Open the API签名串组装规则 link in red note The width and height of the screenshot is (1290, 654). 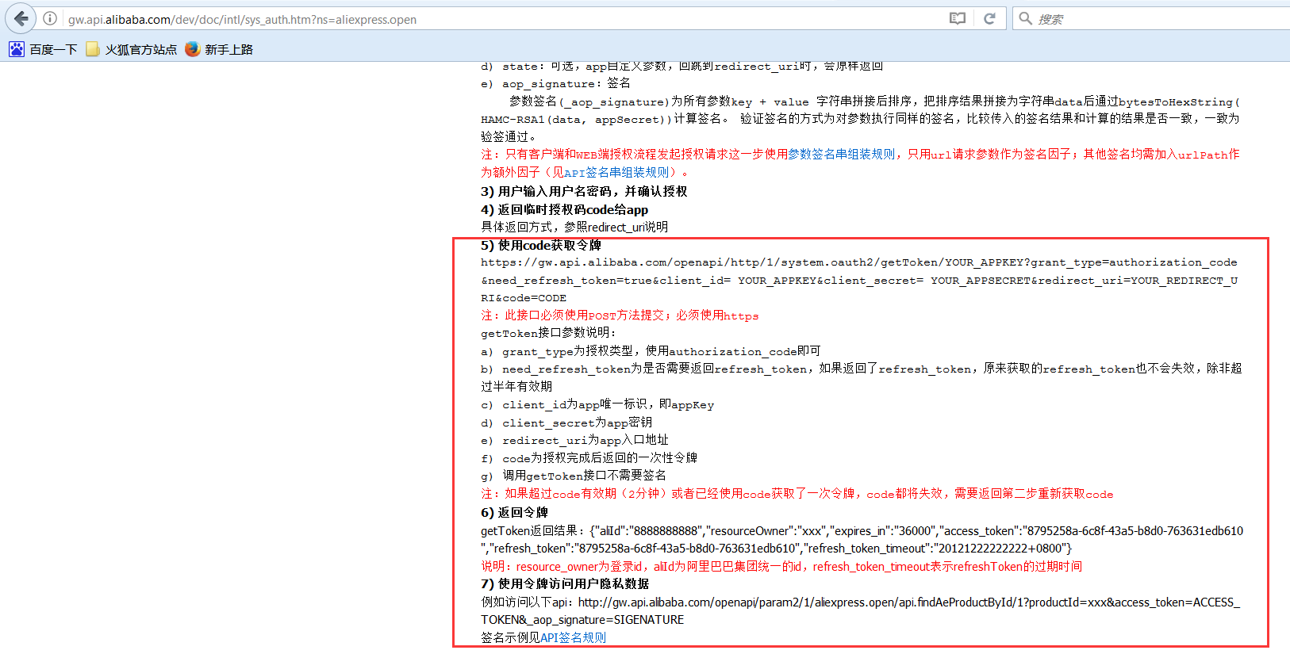coord(616,172)
